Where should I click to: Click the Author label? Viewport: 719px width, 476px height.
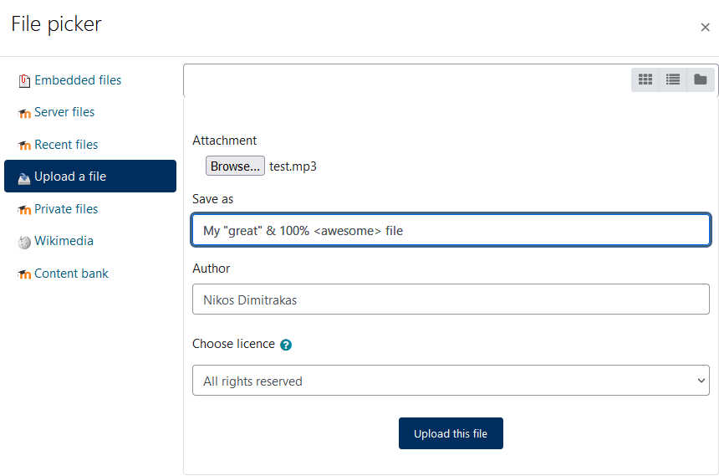[212, 269]
